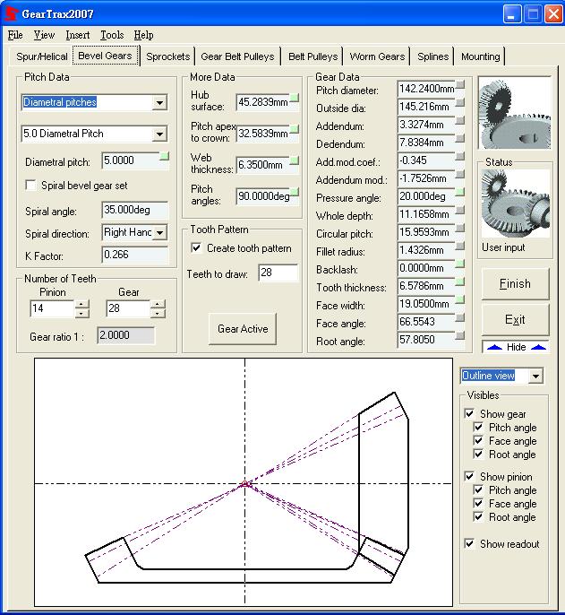Switch to the Sprockets tab
Image resolution: width=565 pixels, height=615 pixels.
point(167,56)
